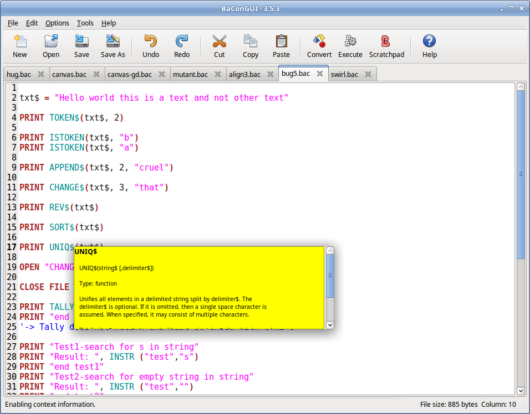Click "end test1" string on line 29
Image resolution: width=530 pixels, height=414 pixels.
coord(77,367)
